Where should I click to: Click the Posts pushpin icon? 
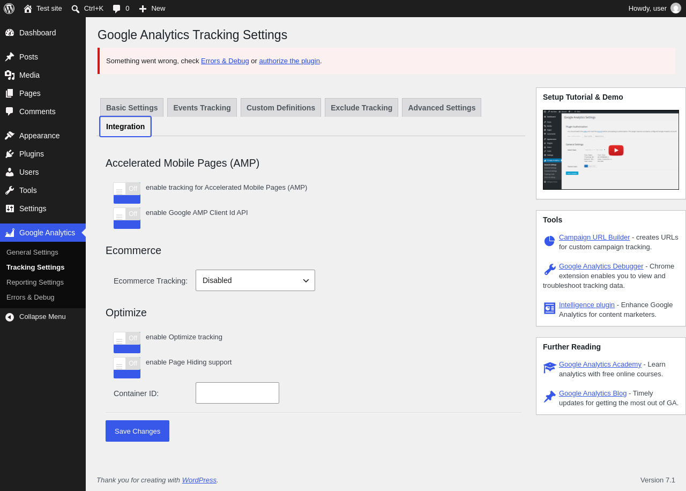[10, 57]
